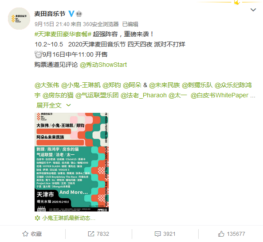263x242 pixels.
Task: Open the 麦田音乐节 account name link
Action: [x=50, y=14]
